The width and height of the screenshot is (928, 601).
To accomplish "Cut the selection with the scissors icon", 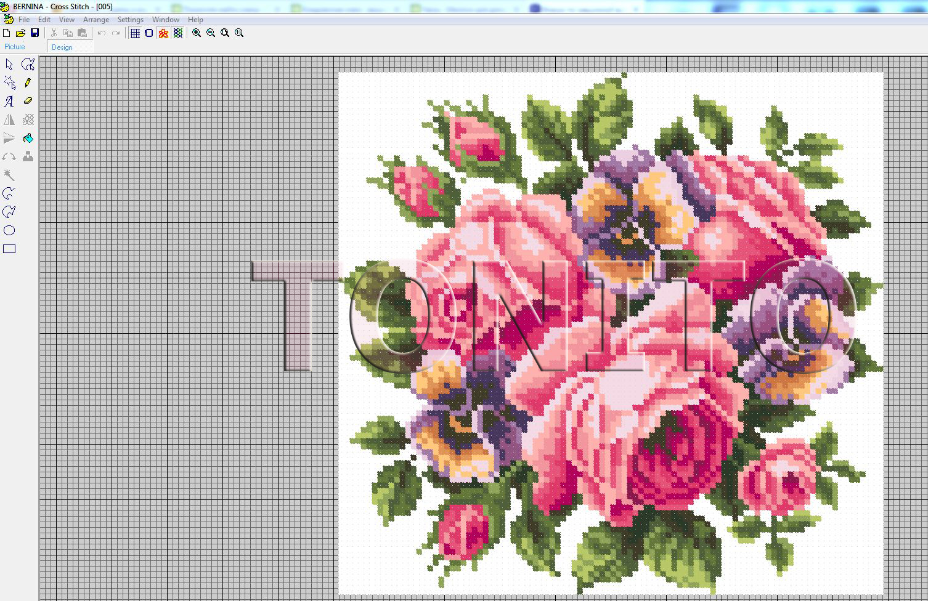I will 54,33.
